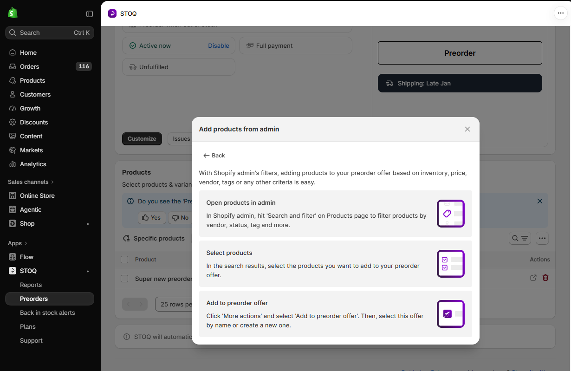Click the Home house icon
571x371 pixels.
13,52
